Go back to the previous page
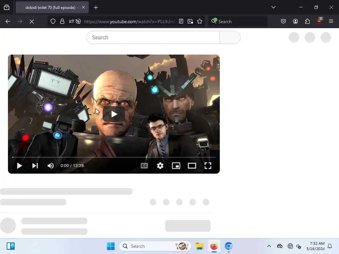 (8, 21)
